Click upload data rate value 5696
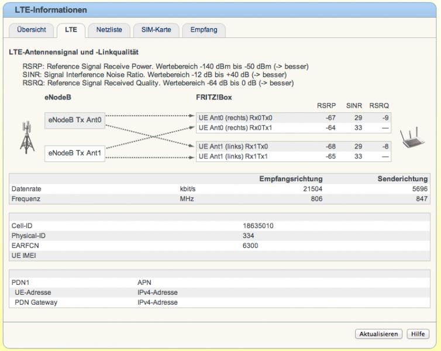 [420, 189]
